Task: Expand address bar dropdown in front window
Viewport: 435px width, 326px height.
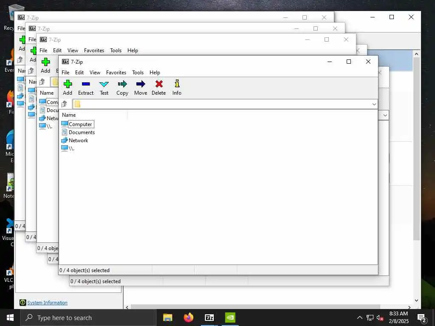Action: (x=374, y=104)
